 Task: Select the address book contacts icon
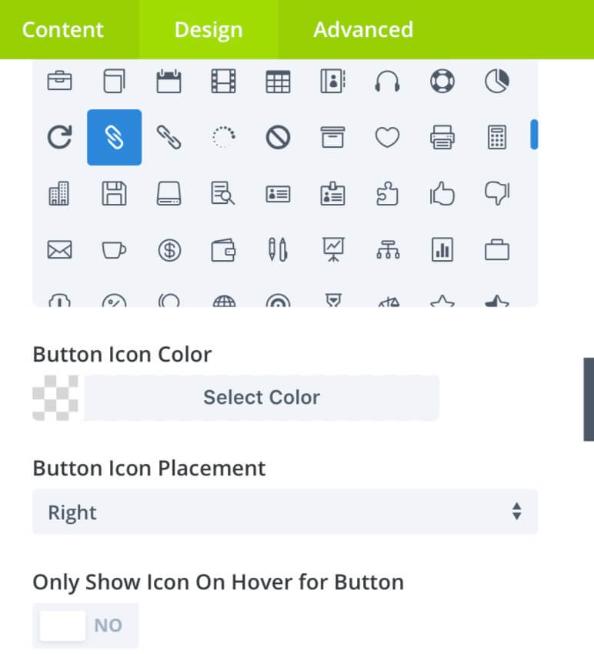pos(333,81)
